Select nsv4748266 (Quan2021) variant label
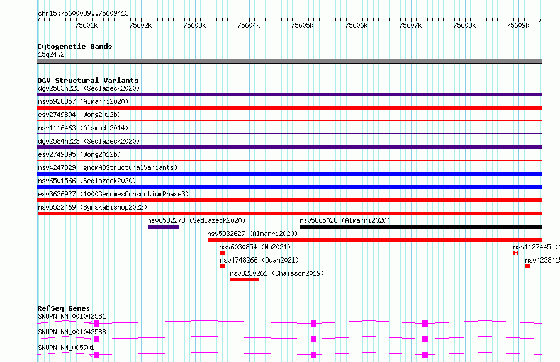 pyautogui.click(x=259, y=260)
